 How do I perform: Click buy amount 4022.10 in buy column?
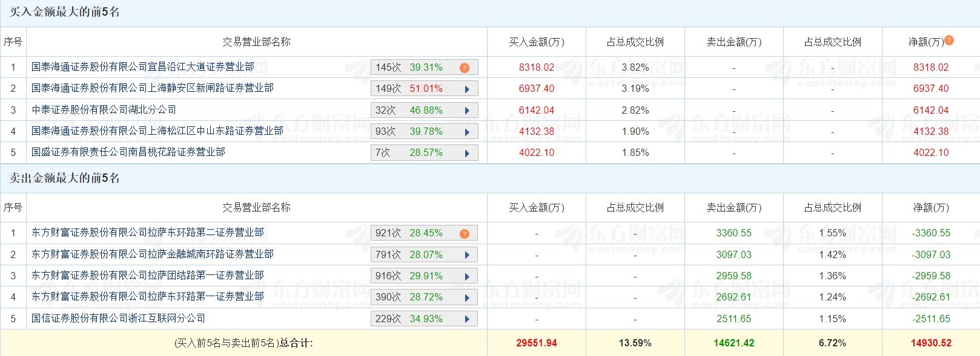click(x=537, y=153)
